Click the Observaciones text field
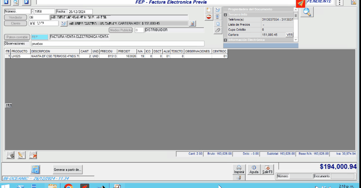Image resolution: width=361 pixels, height=188 pixels. (117, 44)
